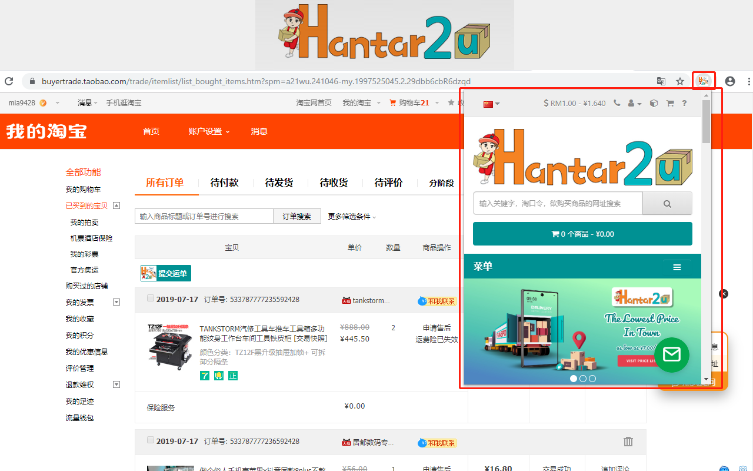Open the mia9428 account dropdown
The height and width of the screenshot is (471, 753).
(34, 102)
